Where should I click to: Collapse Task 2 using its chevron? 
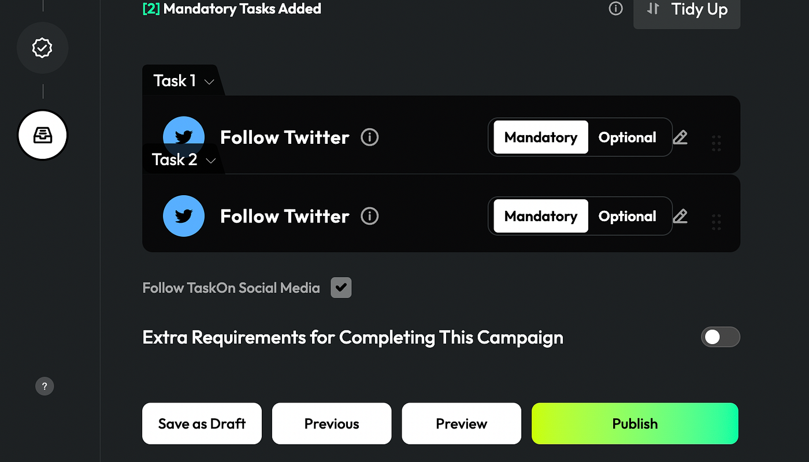coord(211,161)
